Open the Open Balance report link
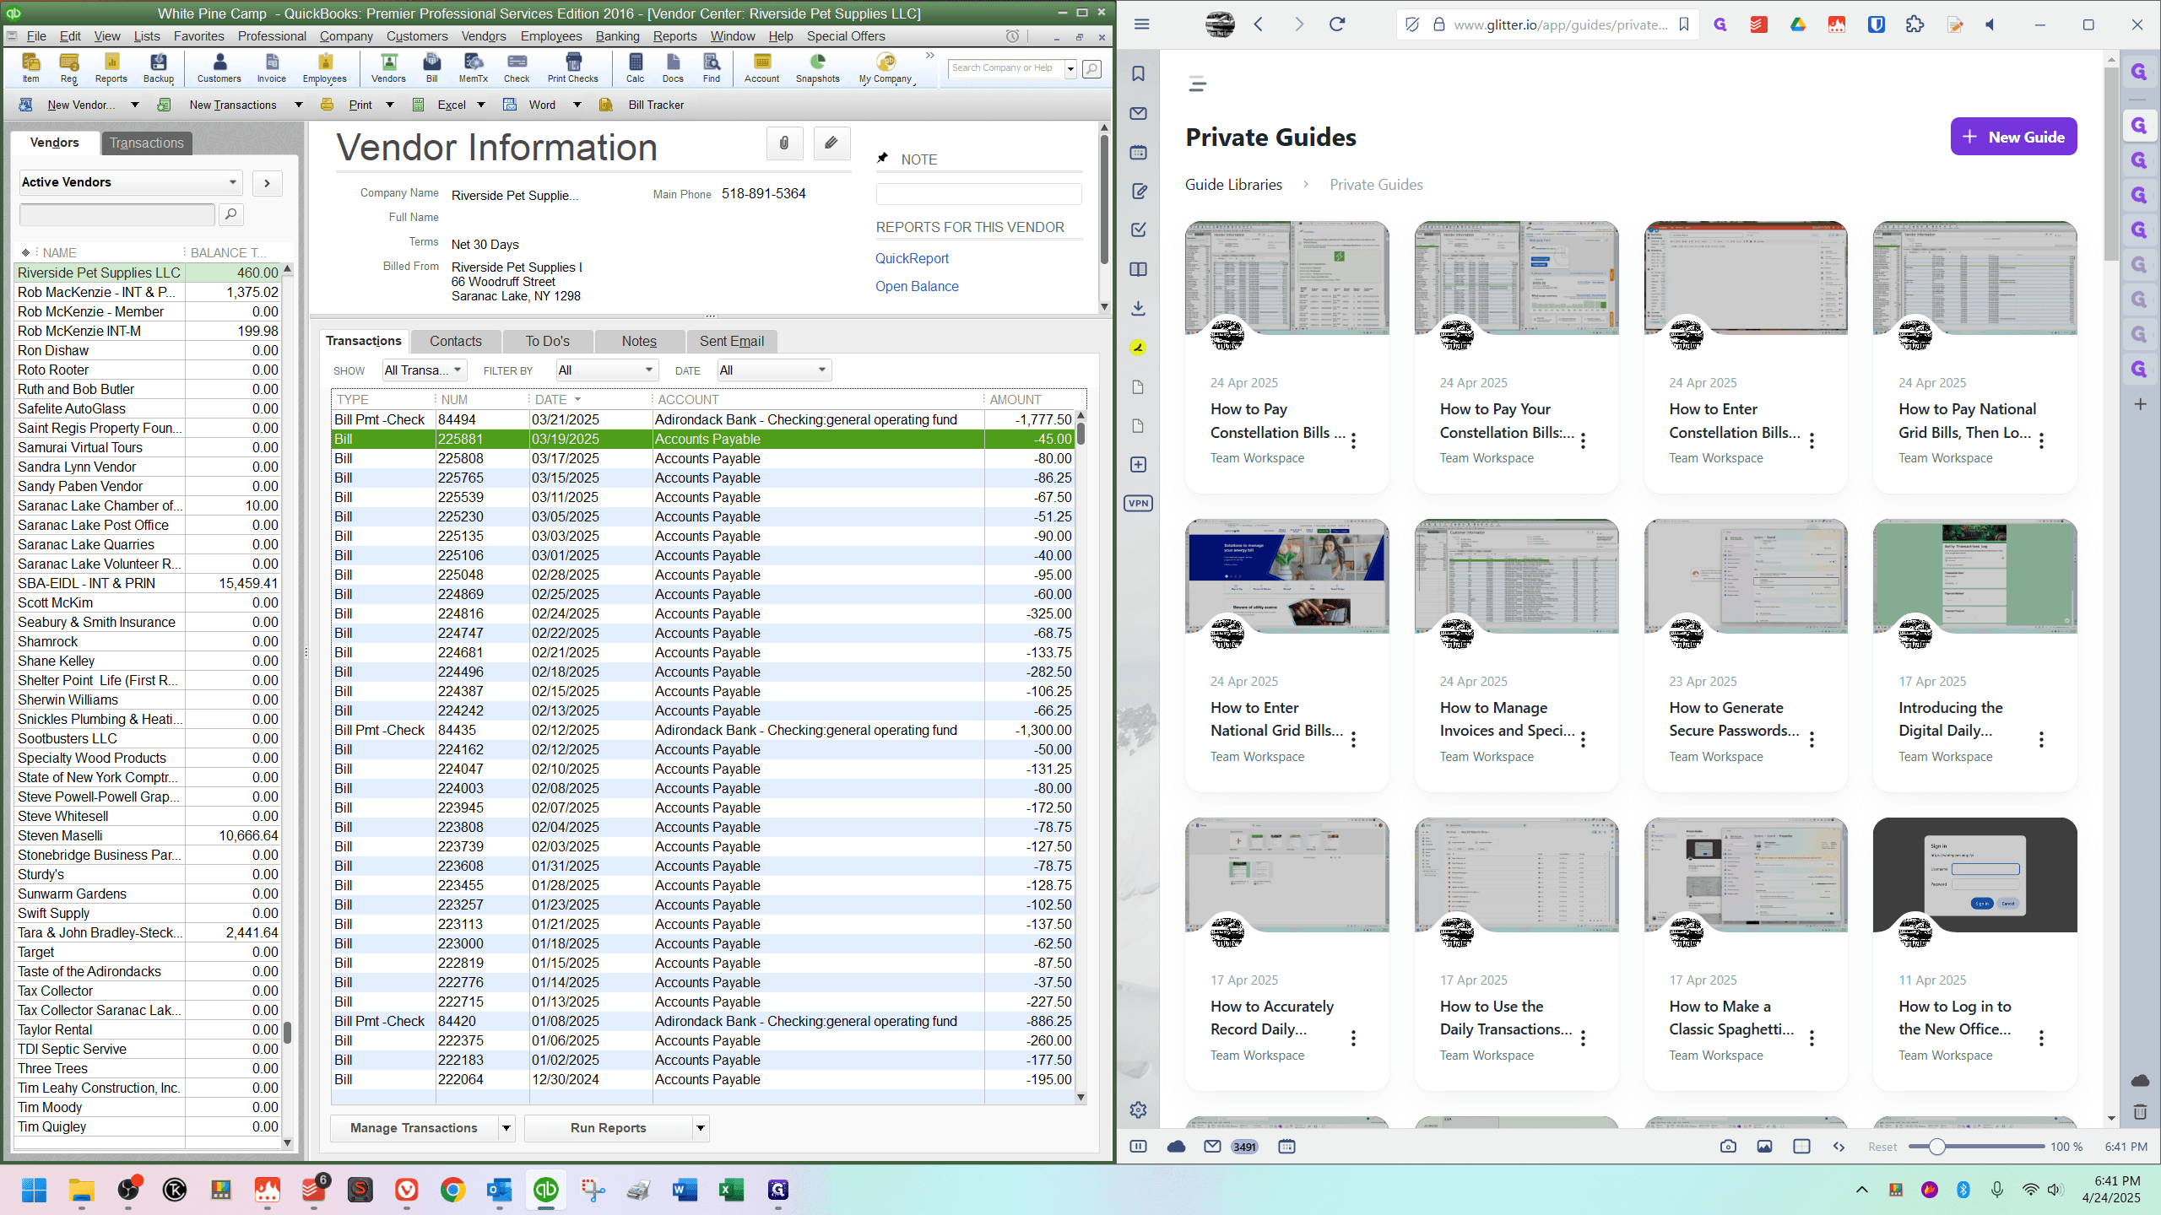Image resolution: width=2161 pixels, height=1215 pixels. 917,286
